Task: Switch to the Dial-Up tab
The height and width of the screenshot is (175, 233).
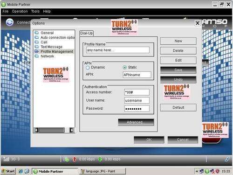Action: point(86,33)
